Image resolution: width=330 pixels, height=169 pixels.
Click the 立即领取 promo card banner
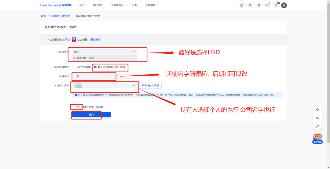pos(317,138)
